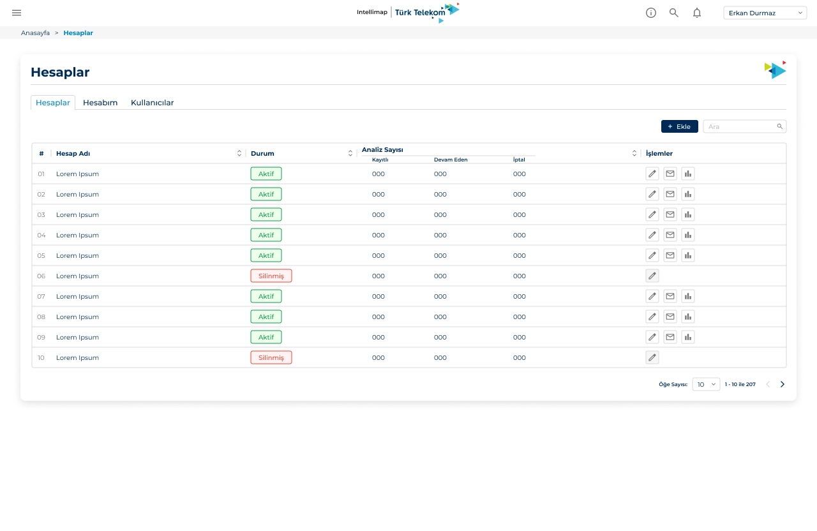
Task: View statistics chart for row 05
Action: [x=688, y=255]
